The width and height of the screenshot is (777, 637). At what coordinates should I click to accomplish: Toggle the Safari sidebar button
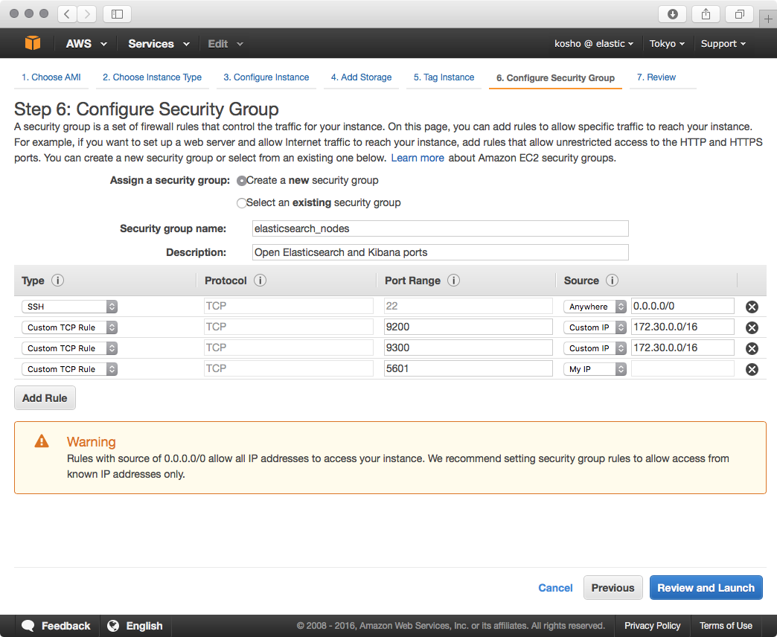point(117,14)
